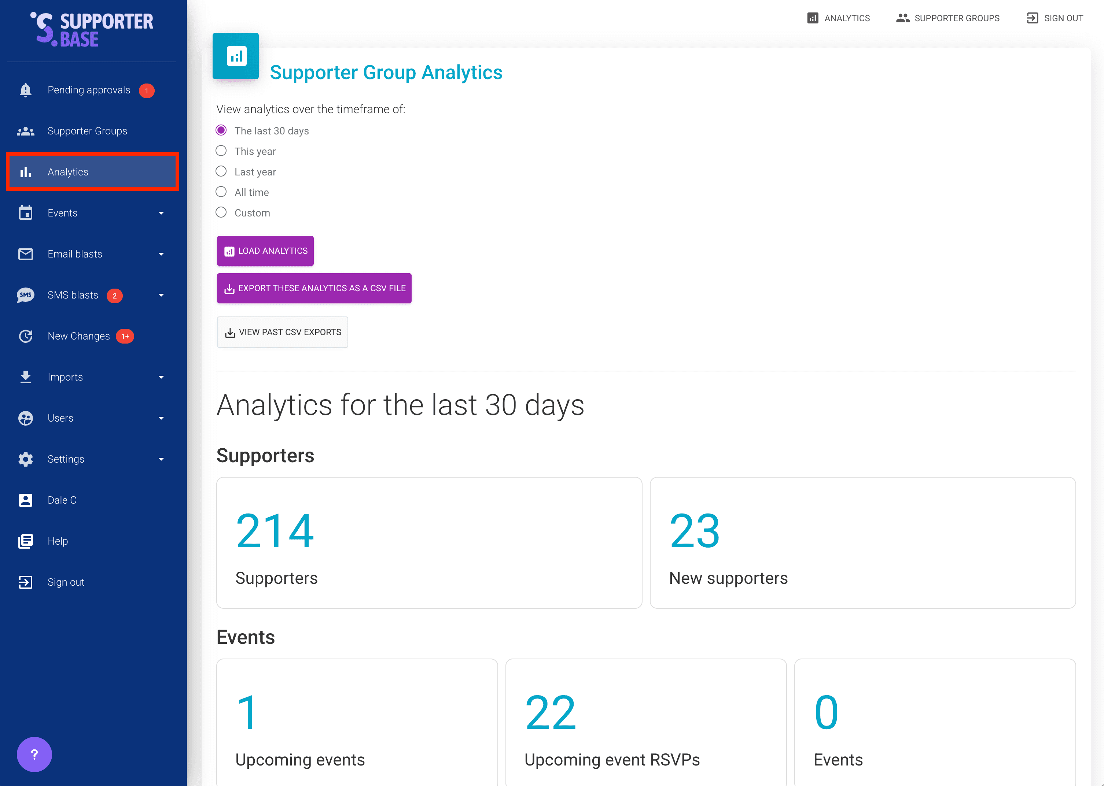This screenshot has height=786, width=1104.
Task: Open Events via the calendar icon
Action: click(25, 213)
